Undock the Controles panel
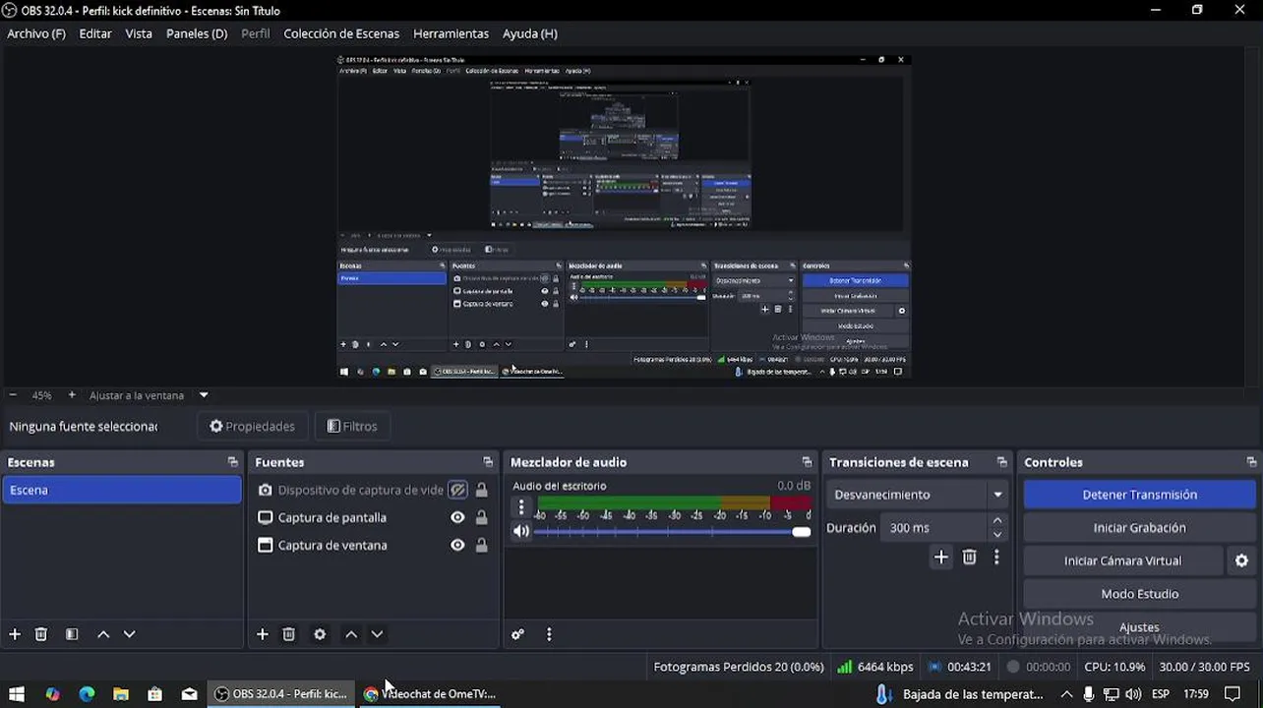The image size is (1263, 708). pos(1251,462)
